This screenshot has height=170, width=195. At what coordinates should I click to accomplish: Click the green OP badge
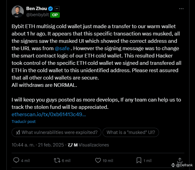(55, 15)
